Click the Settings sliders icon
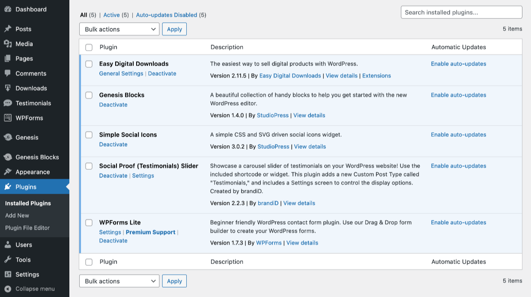Viewport: 531px width, 297px height. [8, 274]
